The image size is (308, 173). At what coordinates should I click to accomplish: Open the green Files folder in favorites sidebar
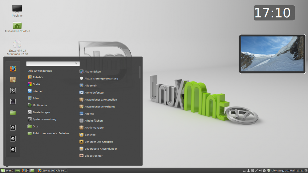13,112
